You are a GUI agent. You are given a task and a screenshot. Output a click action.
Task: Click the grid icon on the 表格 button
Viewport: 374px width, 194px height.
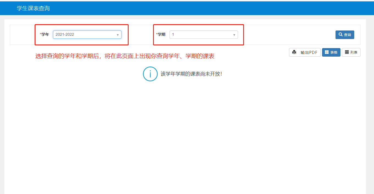[327, 52]
